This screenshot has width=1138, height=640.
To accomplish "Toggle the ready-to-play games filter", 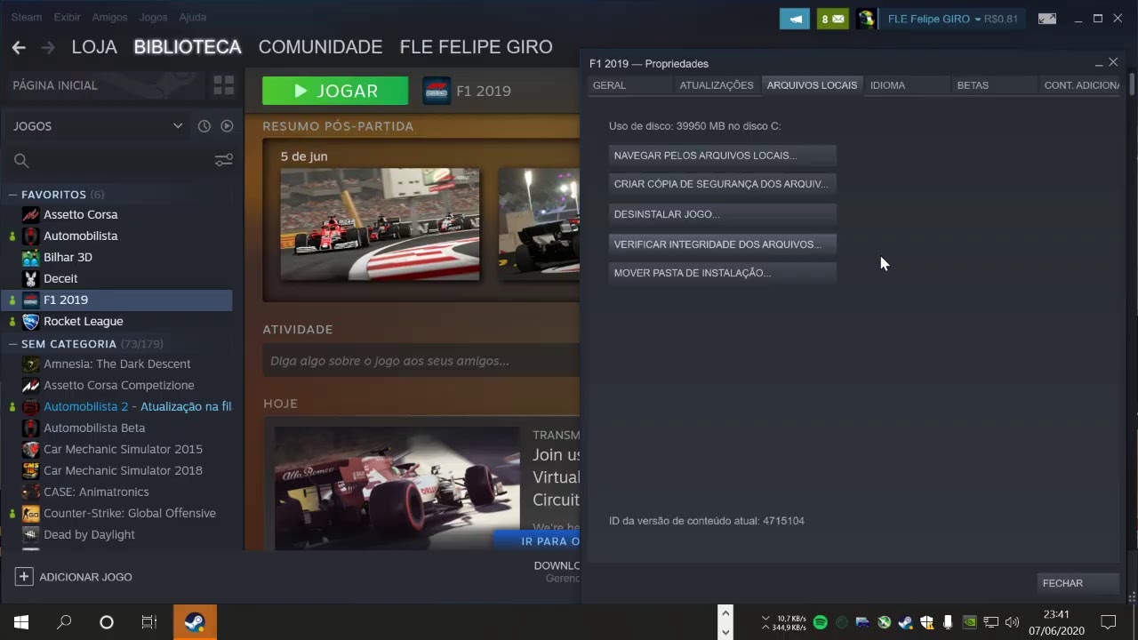I will tap(227, 126).
